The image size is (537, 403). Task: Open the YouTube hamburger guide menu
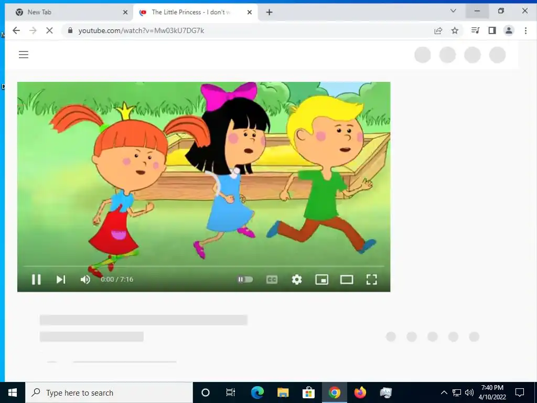pyautogui.click(x=23, y=55)
